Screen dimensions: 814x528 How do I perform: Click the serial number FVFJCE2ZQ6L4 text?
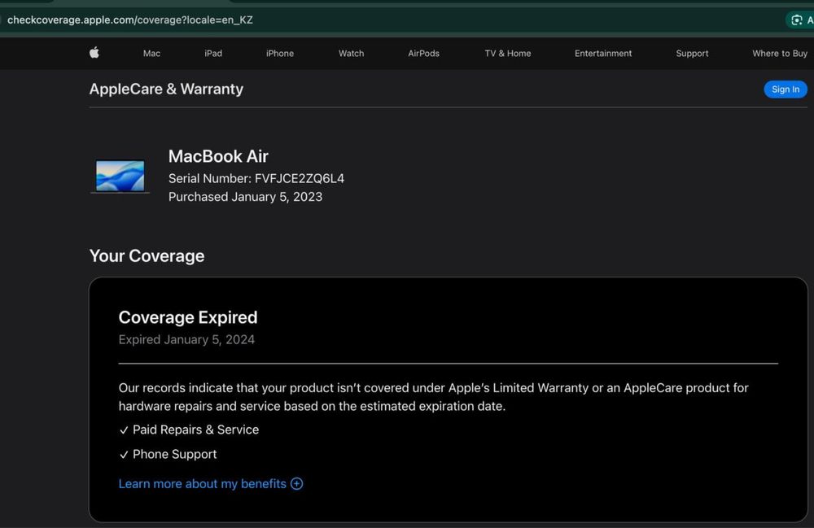click(299, 178)
